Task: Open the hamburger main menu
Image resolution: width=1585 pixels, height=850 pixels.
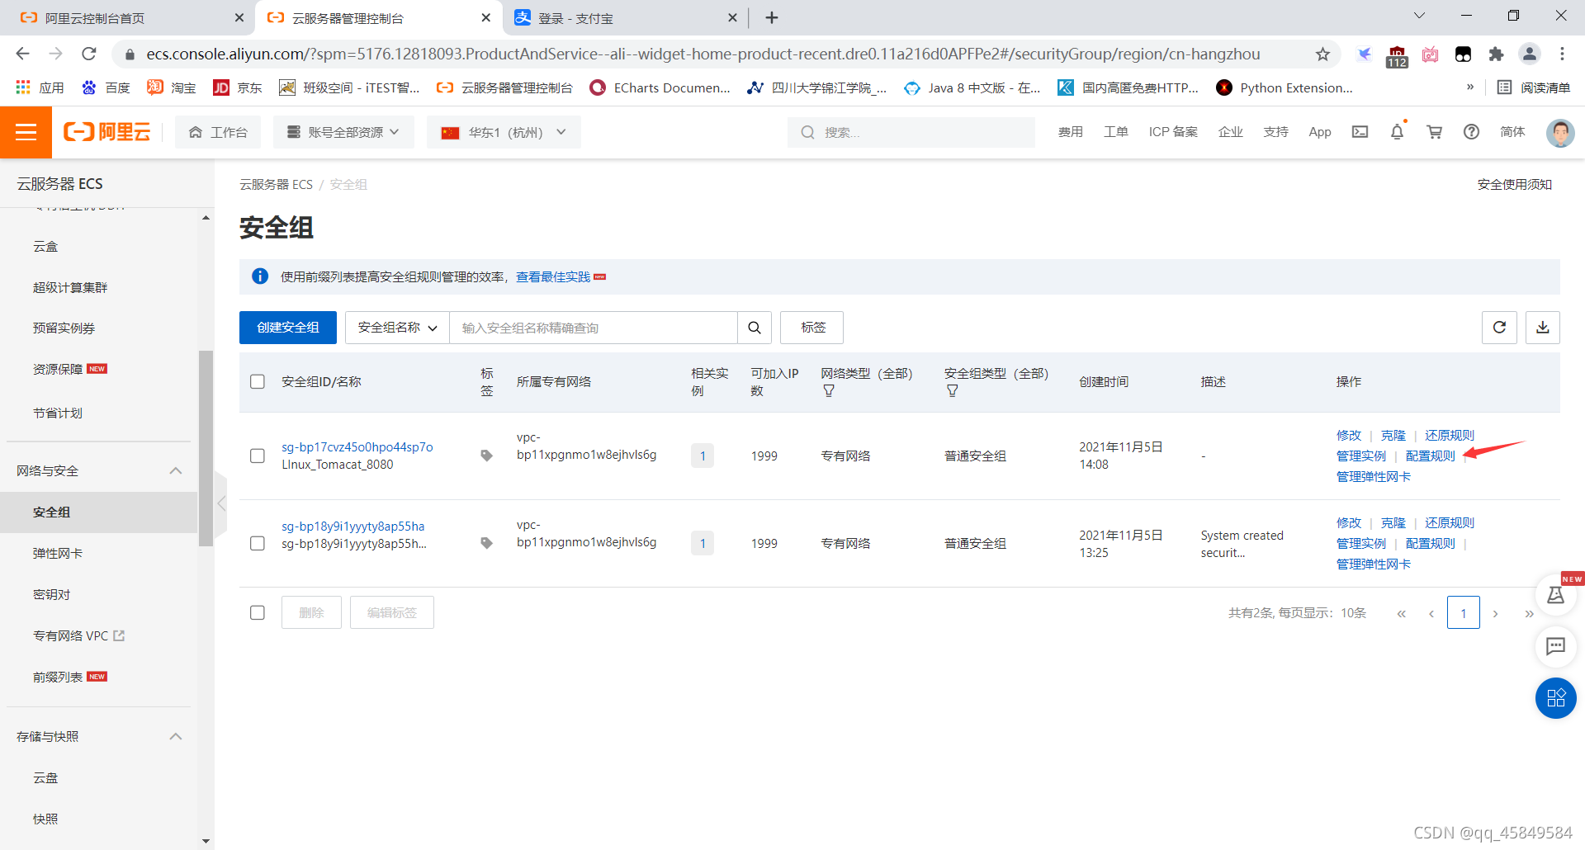Action: coord(26,132)
